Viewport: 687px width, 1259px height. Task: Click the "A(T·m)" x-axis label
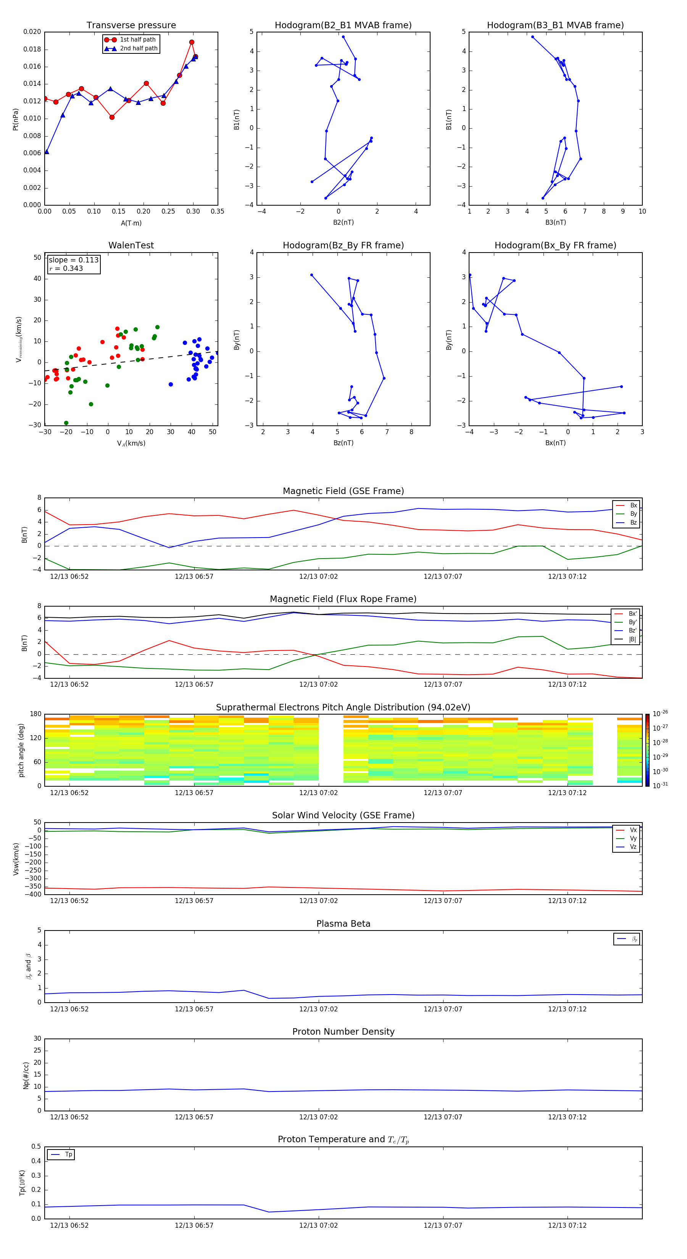(131, 223)
